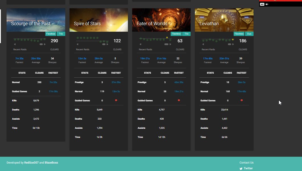Click Leviathan 39 Sherpas value
The image size is (302, 171).
(241, 59)
